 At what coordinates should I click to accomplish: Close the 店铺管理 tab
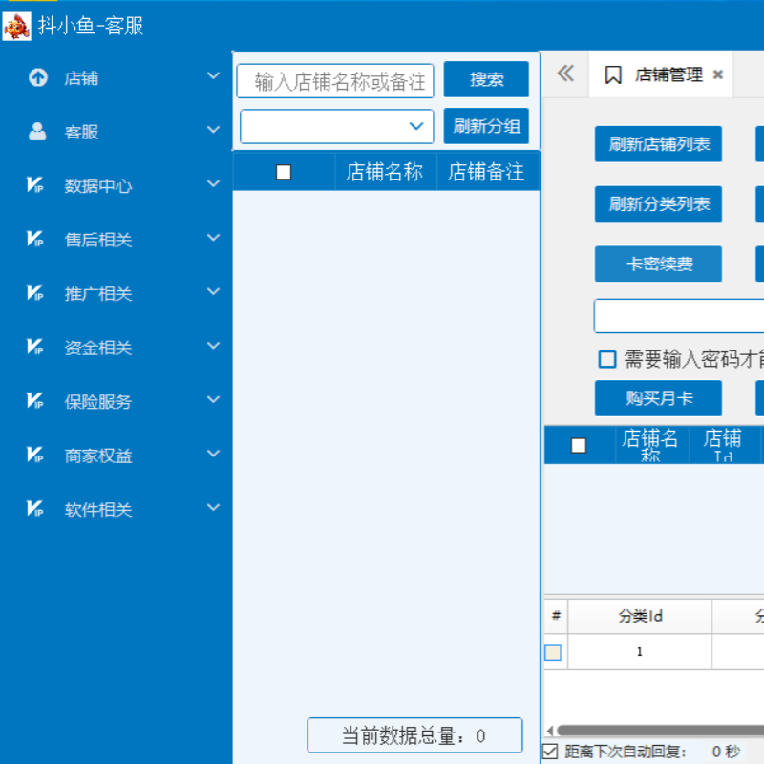coord(718,74)
